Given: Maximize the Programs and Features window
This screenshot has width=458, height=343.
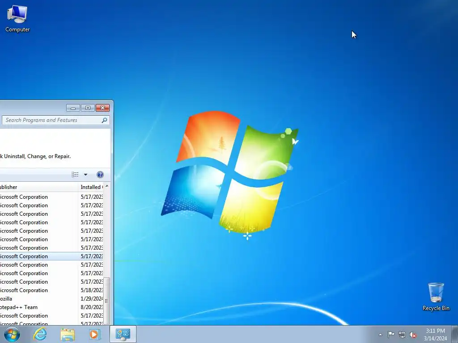Looking at the screenshot, I should tap(88, 108).
